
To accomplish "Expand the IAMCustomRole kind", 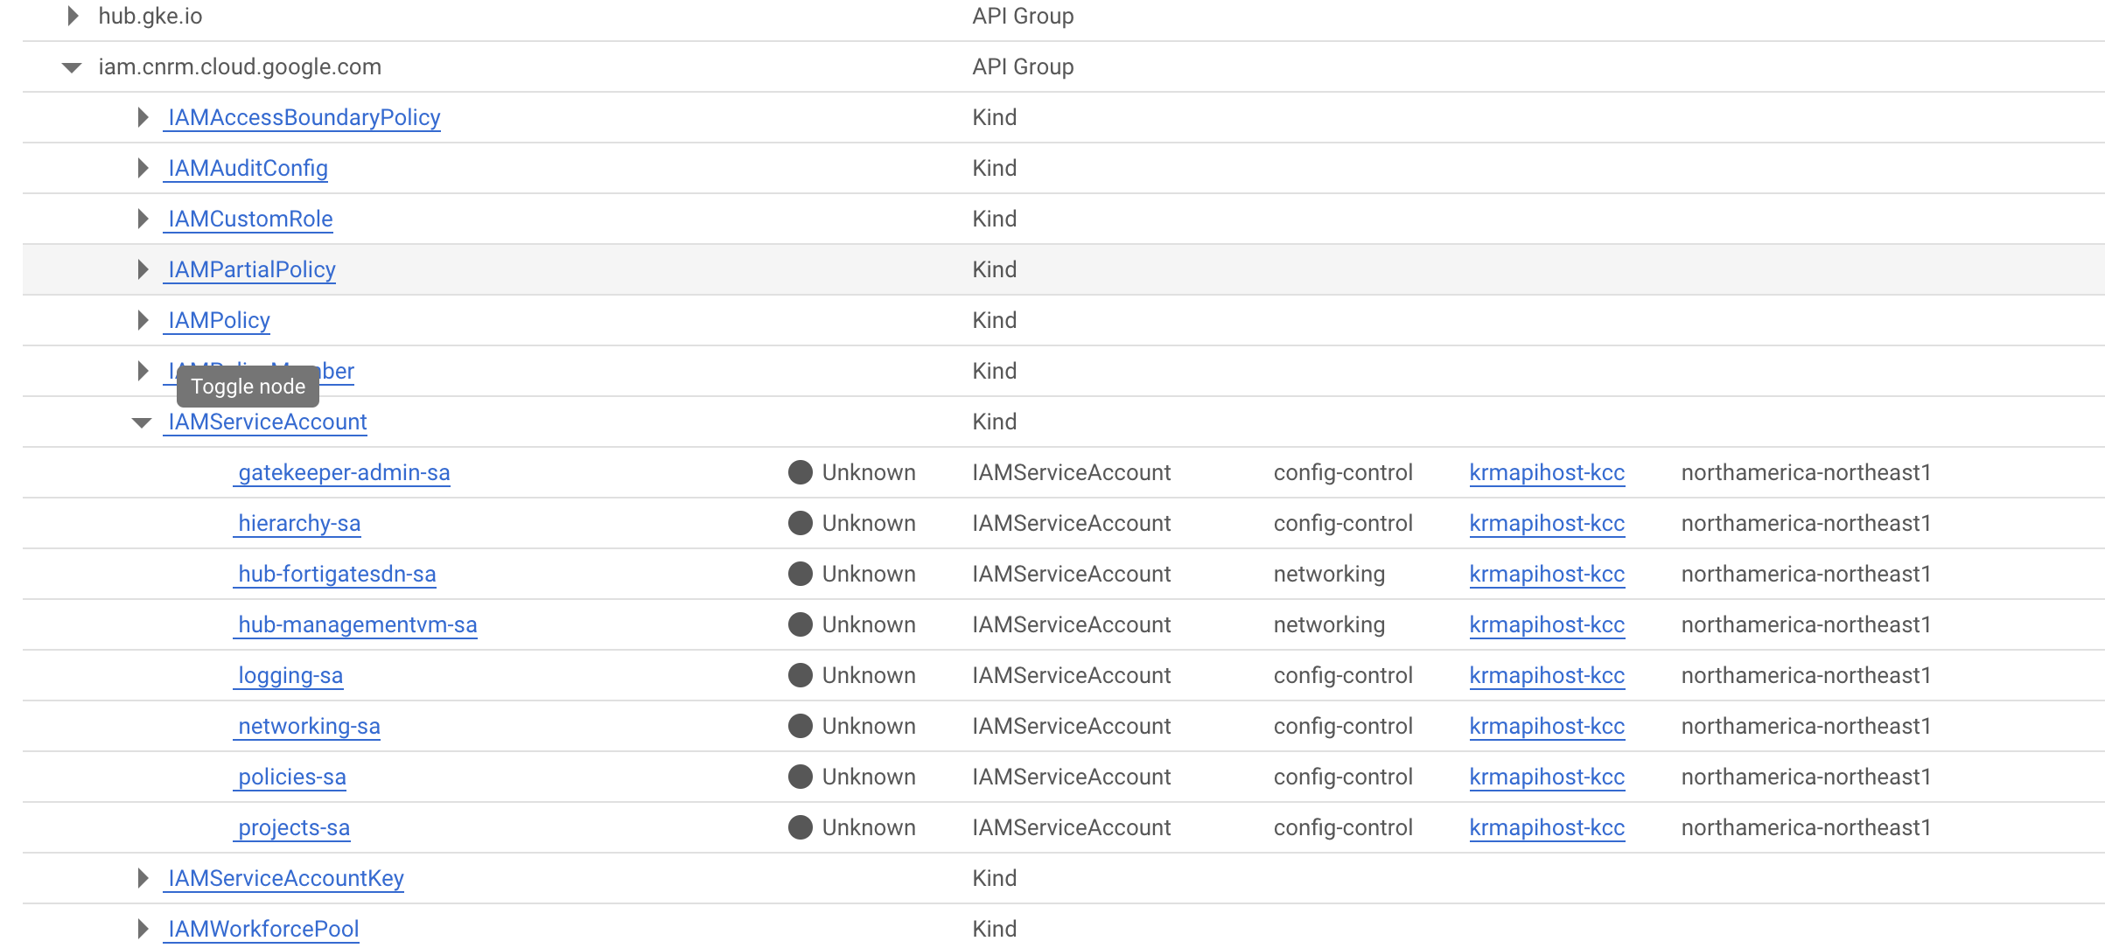I will (142, 219).
